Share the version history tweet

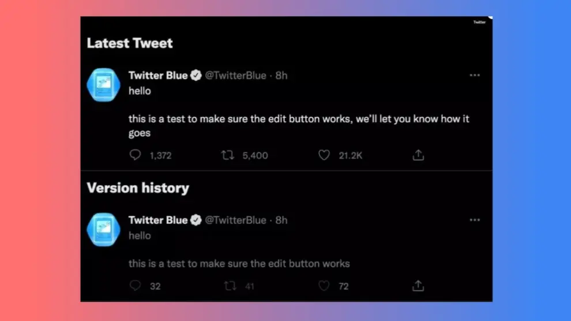click(419, 286)
